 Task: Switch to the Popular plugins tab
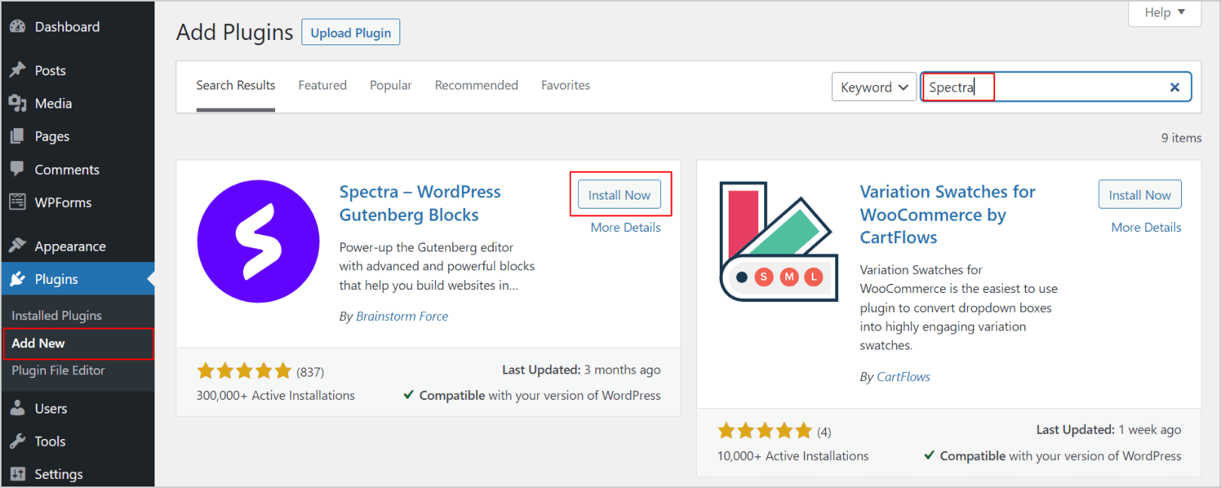[x=390, y=85]
